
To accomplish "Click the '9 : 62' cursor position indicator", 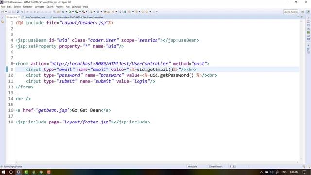I will tap(233, 166).
